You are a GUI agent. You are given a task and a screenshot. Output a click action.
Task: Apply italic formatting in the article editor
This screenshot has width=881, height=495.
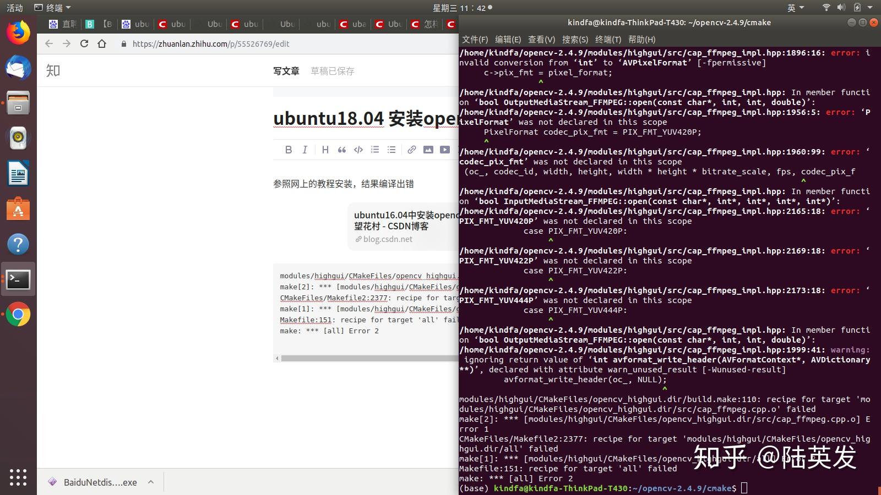pyautogui.click(x=304, y=149)
